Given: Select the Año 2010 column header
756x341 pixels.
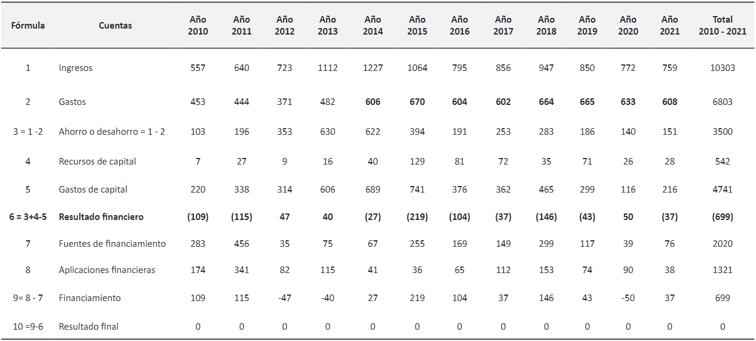Looking at the screenshot, I should click(198, 26).
